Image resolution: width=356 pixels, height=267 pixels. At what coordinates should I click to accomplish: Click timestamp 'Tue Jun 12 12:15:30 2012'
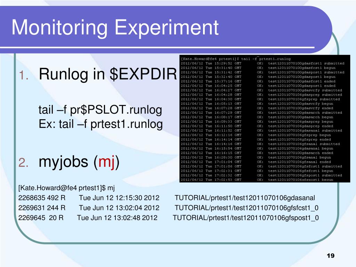pos(119,198)
